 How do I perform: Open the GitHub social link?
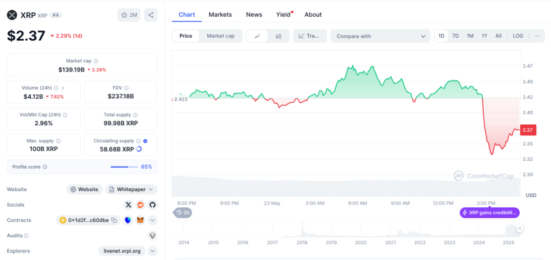coord(152,205)
